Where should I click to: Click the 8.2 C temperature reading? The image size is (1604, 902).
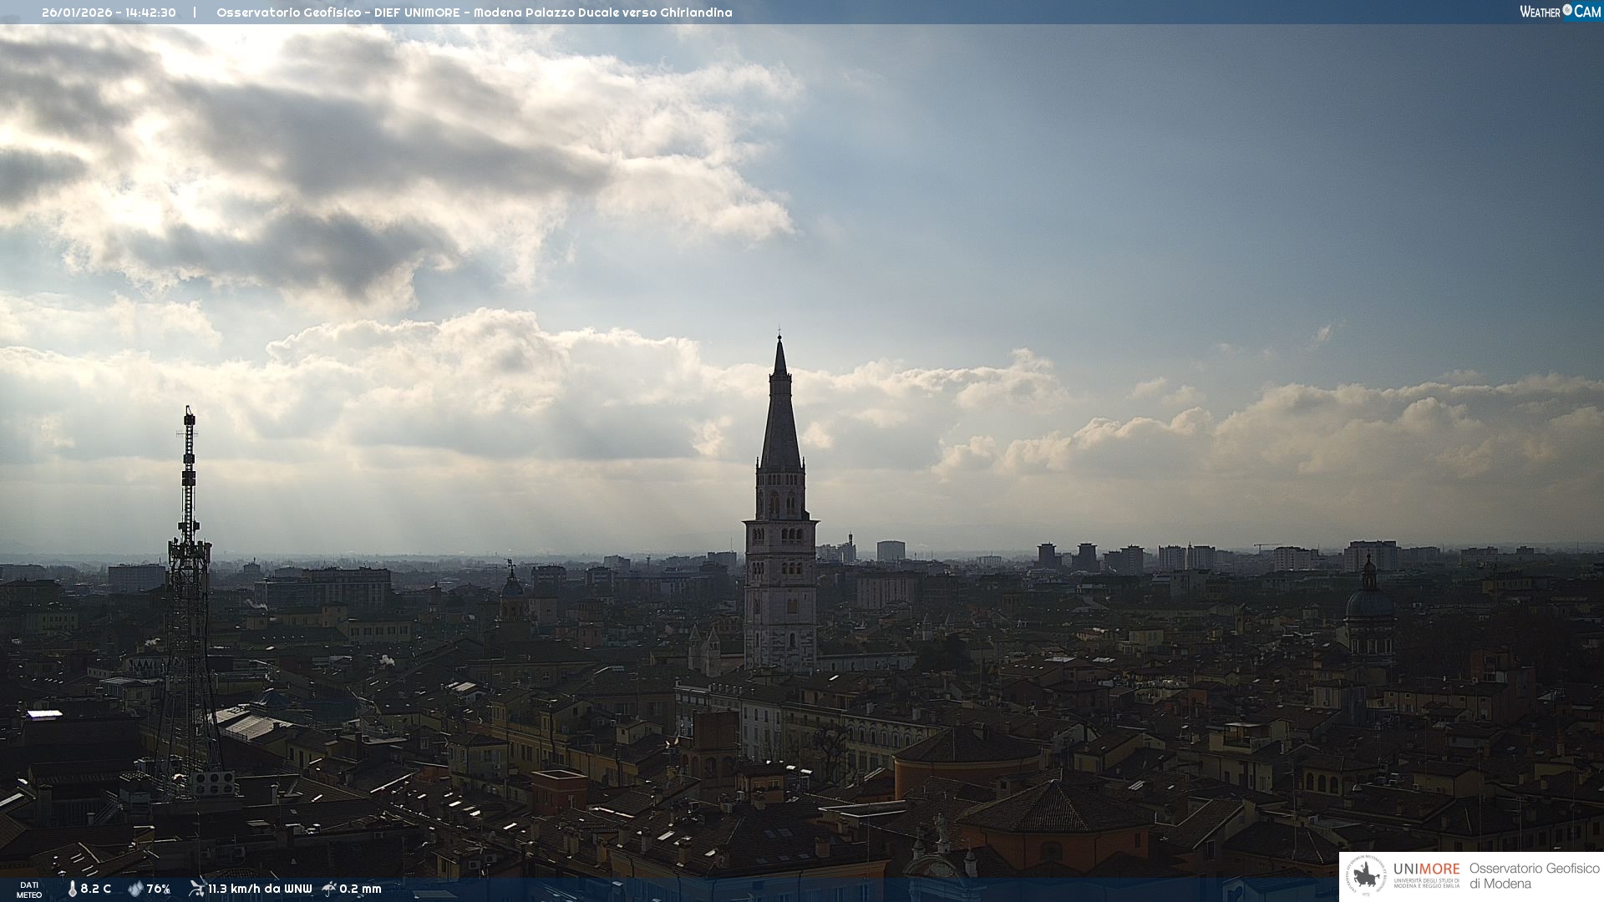[x=96, y=889]
